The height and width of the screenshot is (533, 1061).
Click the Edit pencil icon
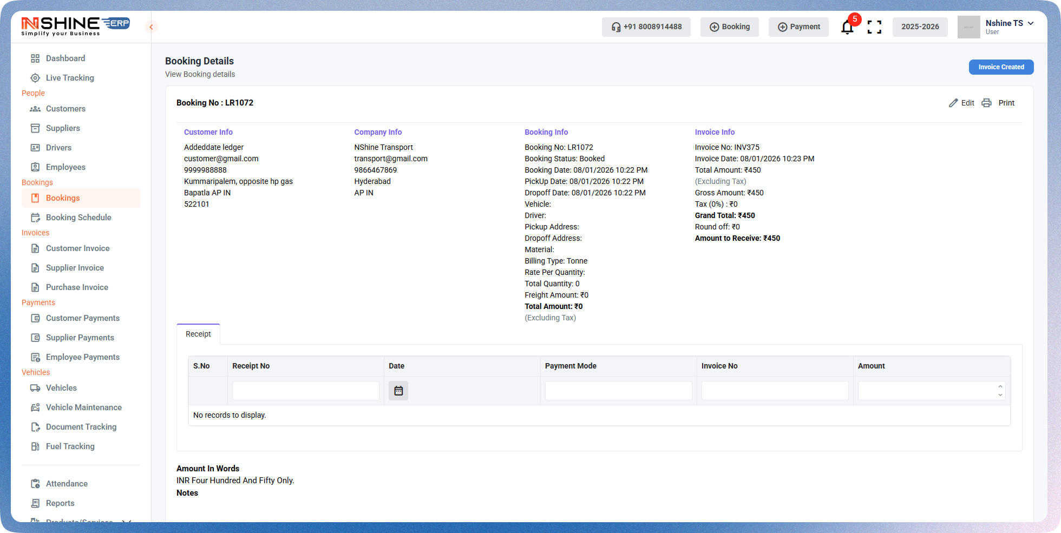tap(954, 103)
